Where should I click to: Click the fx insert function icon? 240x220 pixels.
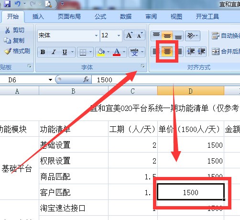[x=86, y=79]
